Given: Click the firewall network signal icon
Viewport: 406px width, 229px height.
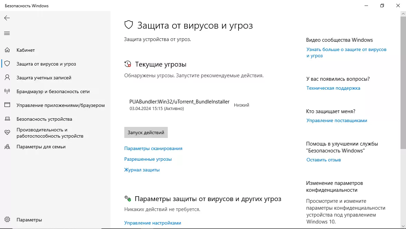Looking at the screenshot, I should [x=7, y=91].
